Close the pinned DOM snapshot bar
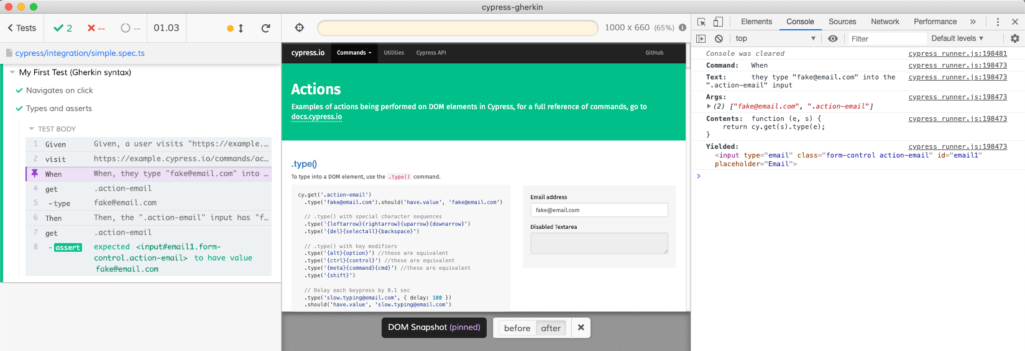 coord(581,327)
